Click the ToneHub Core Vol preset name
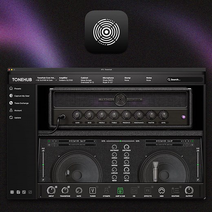Image resolution: width=212 pixels, height=212 pixels. [46, 78]
